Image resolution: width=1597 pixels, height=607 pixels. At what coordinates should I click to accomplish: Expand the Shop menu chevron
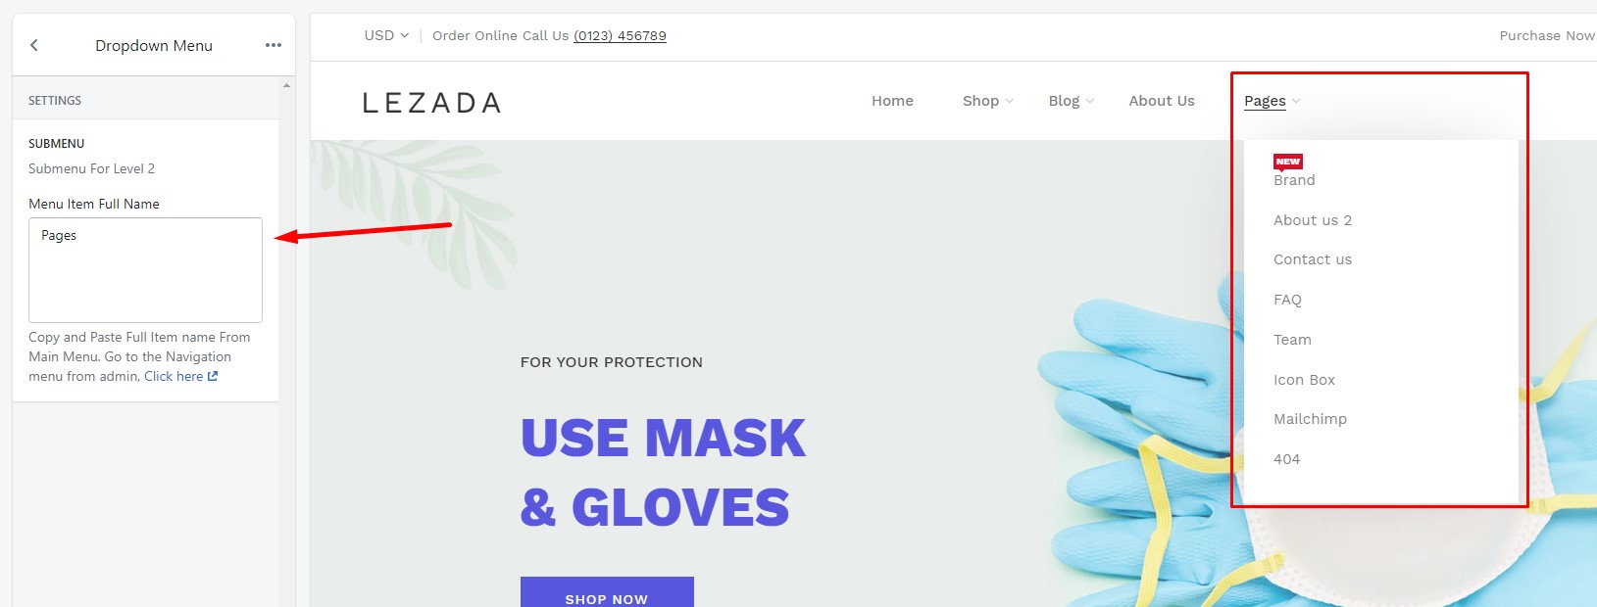click(x=1010, y=101)
